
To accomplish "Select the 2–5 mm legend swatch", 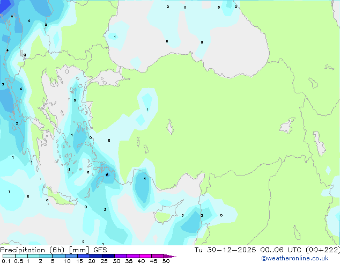I will [46, 256].
